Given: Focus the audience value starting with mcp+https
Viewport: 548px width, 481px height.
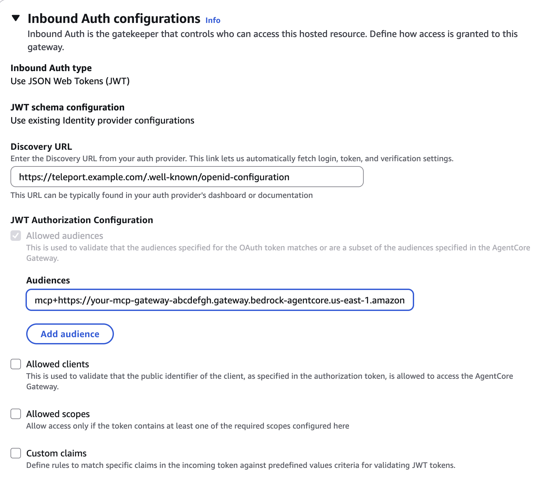Looking at the screenshot, I should (x=219, y=299).
